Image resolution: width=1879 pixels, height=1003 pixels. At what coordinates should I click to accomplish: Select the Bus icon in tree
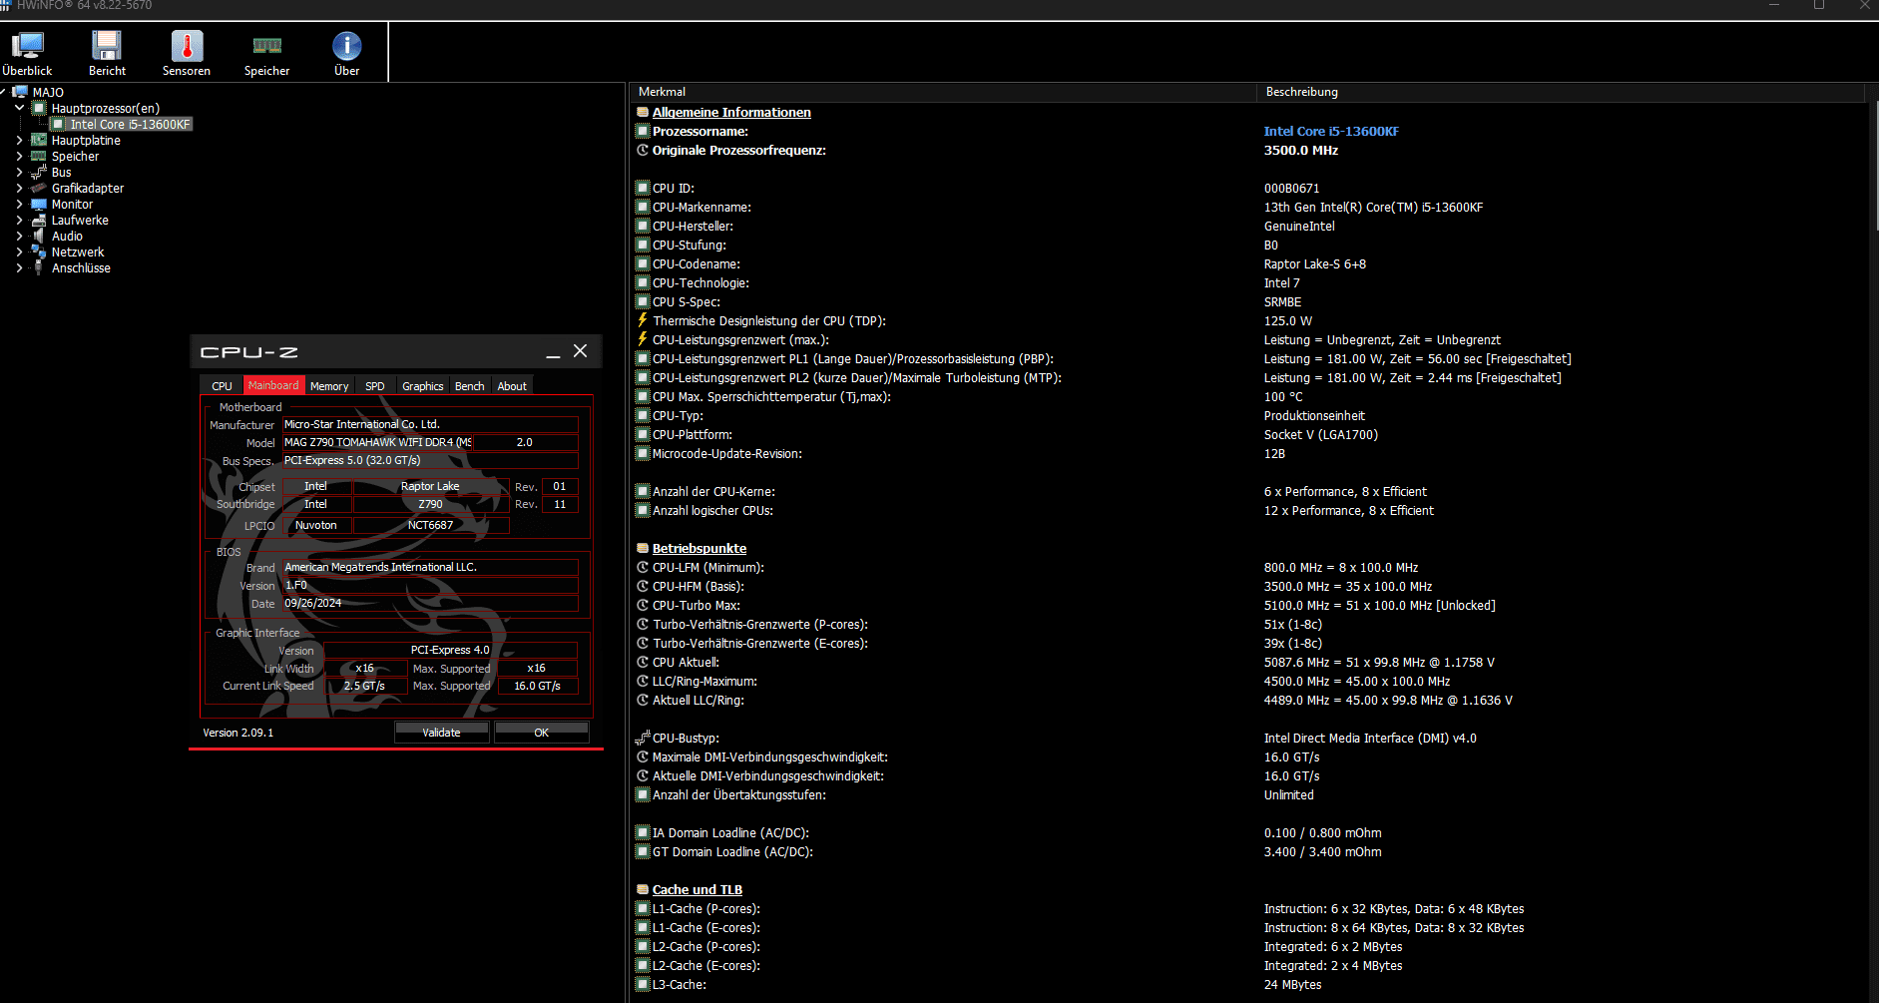pos(39,172)
